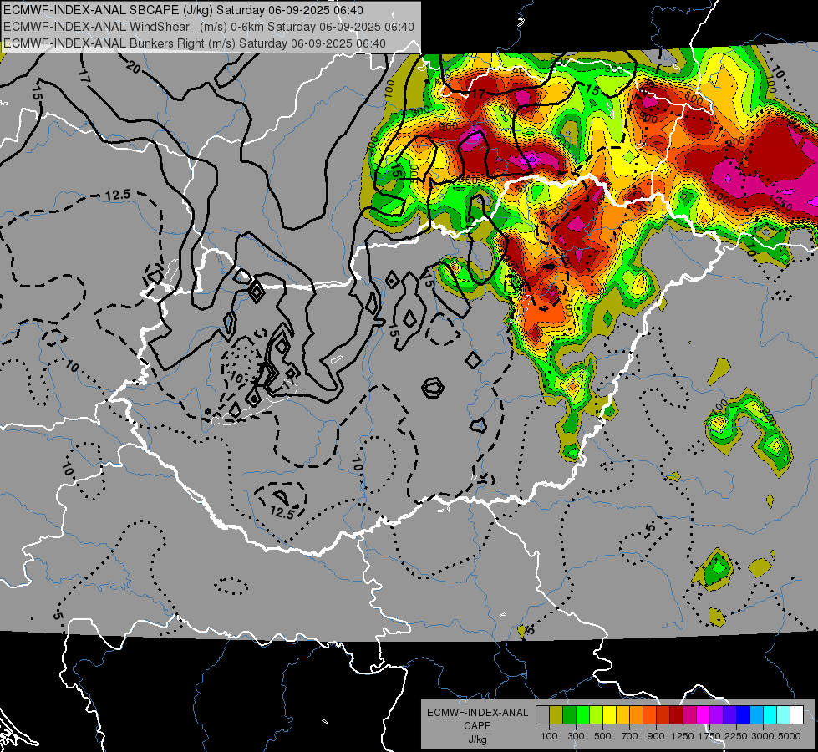This screenshot has height=752, width=818.
Task: Click the amber legend swatch before 700
Action: pos(622,714)
